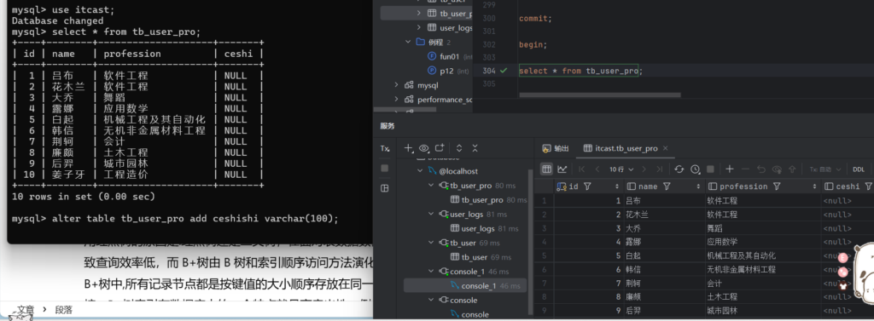Screen dimensions: 874x321
Task: Close the itcast.tb_user_pro result tab
Action: click(x=666, y=148)
